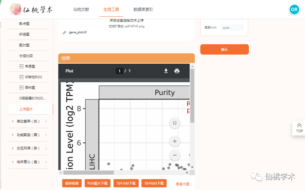
Task: Click the 高度(cm) auto input field
Action: tap(232, 28)
